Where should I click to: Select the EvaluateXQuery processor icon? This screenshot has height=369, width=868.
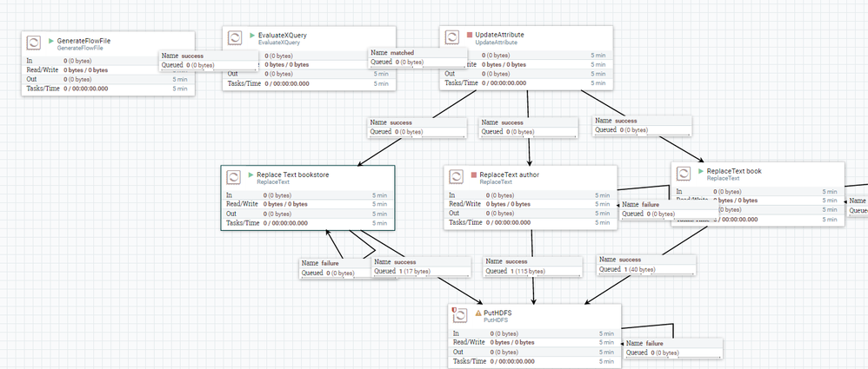[x=236, y=38]
